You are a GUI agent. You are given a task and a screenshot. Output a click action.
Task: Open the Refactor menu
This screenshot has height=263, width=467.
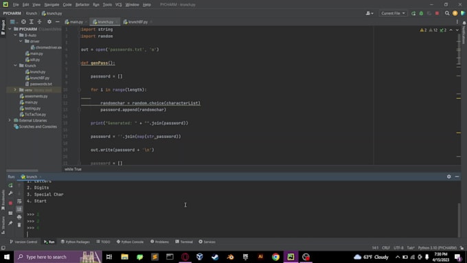[x=82, y=5]
